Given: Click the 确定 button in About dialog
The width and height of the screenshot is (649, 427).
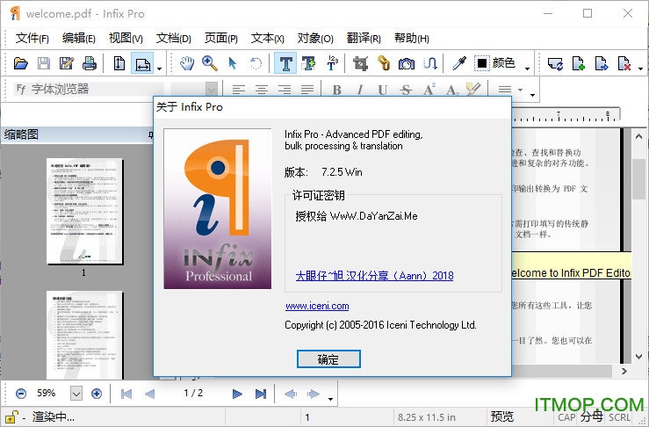Looking at the screenshot, I should [x=328, y=358].
